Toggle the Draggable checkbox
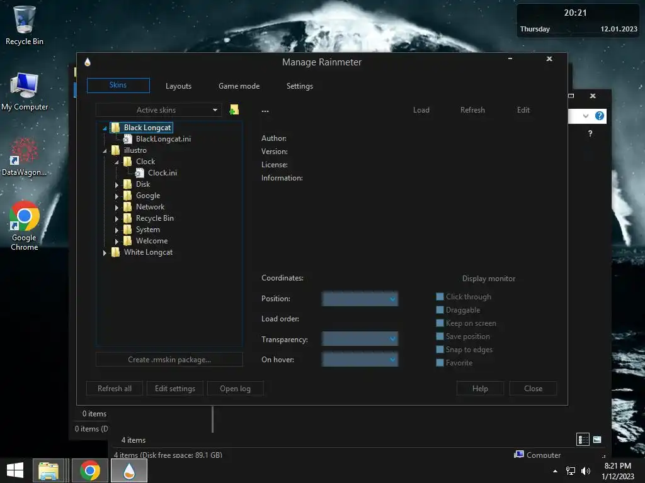This screenshot has width=645, height=483. click(440, 309)
